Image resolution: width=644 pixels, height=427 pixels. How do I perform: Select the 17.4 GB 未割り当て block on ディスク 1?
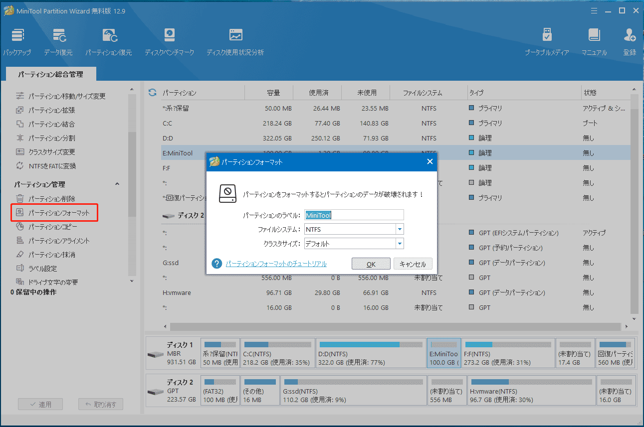tap(575, 354)
